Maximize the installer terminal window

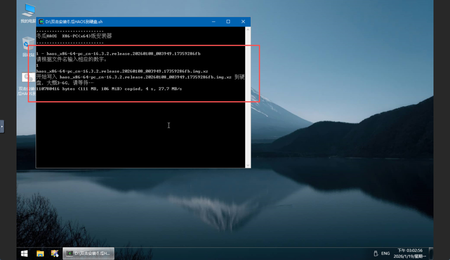(228, 22)
